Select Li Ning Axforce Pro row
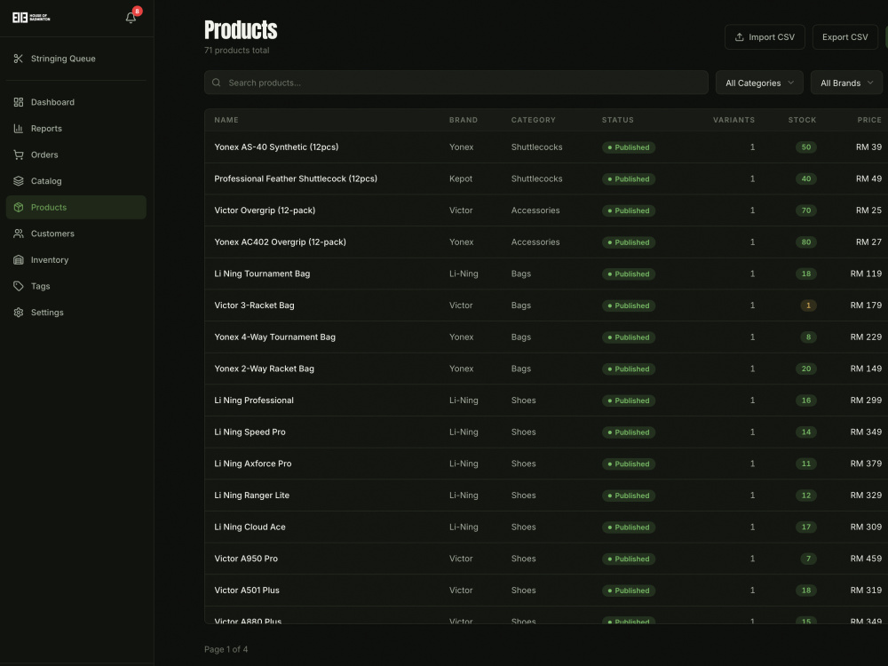Screen dimensions: 888x666 tap(546, 464)
